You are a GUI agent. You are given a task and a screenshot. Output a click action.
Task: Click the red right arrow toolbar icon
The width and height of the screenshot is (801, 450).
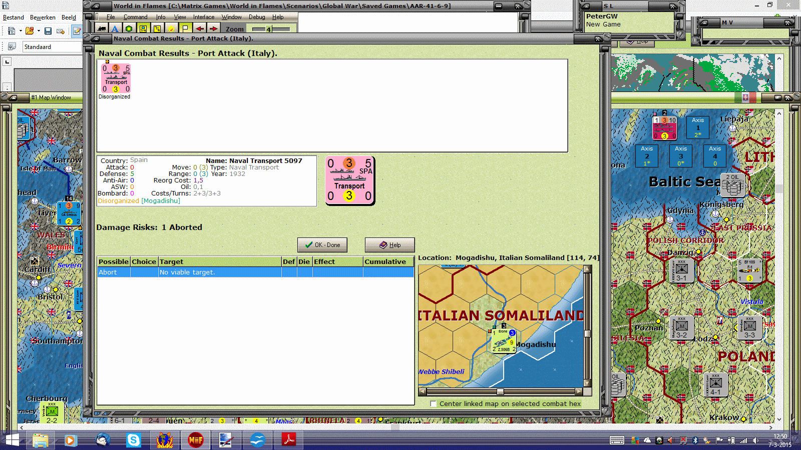[x=213, y=29]
